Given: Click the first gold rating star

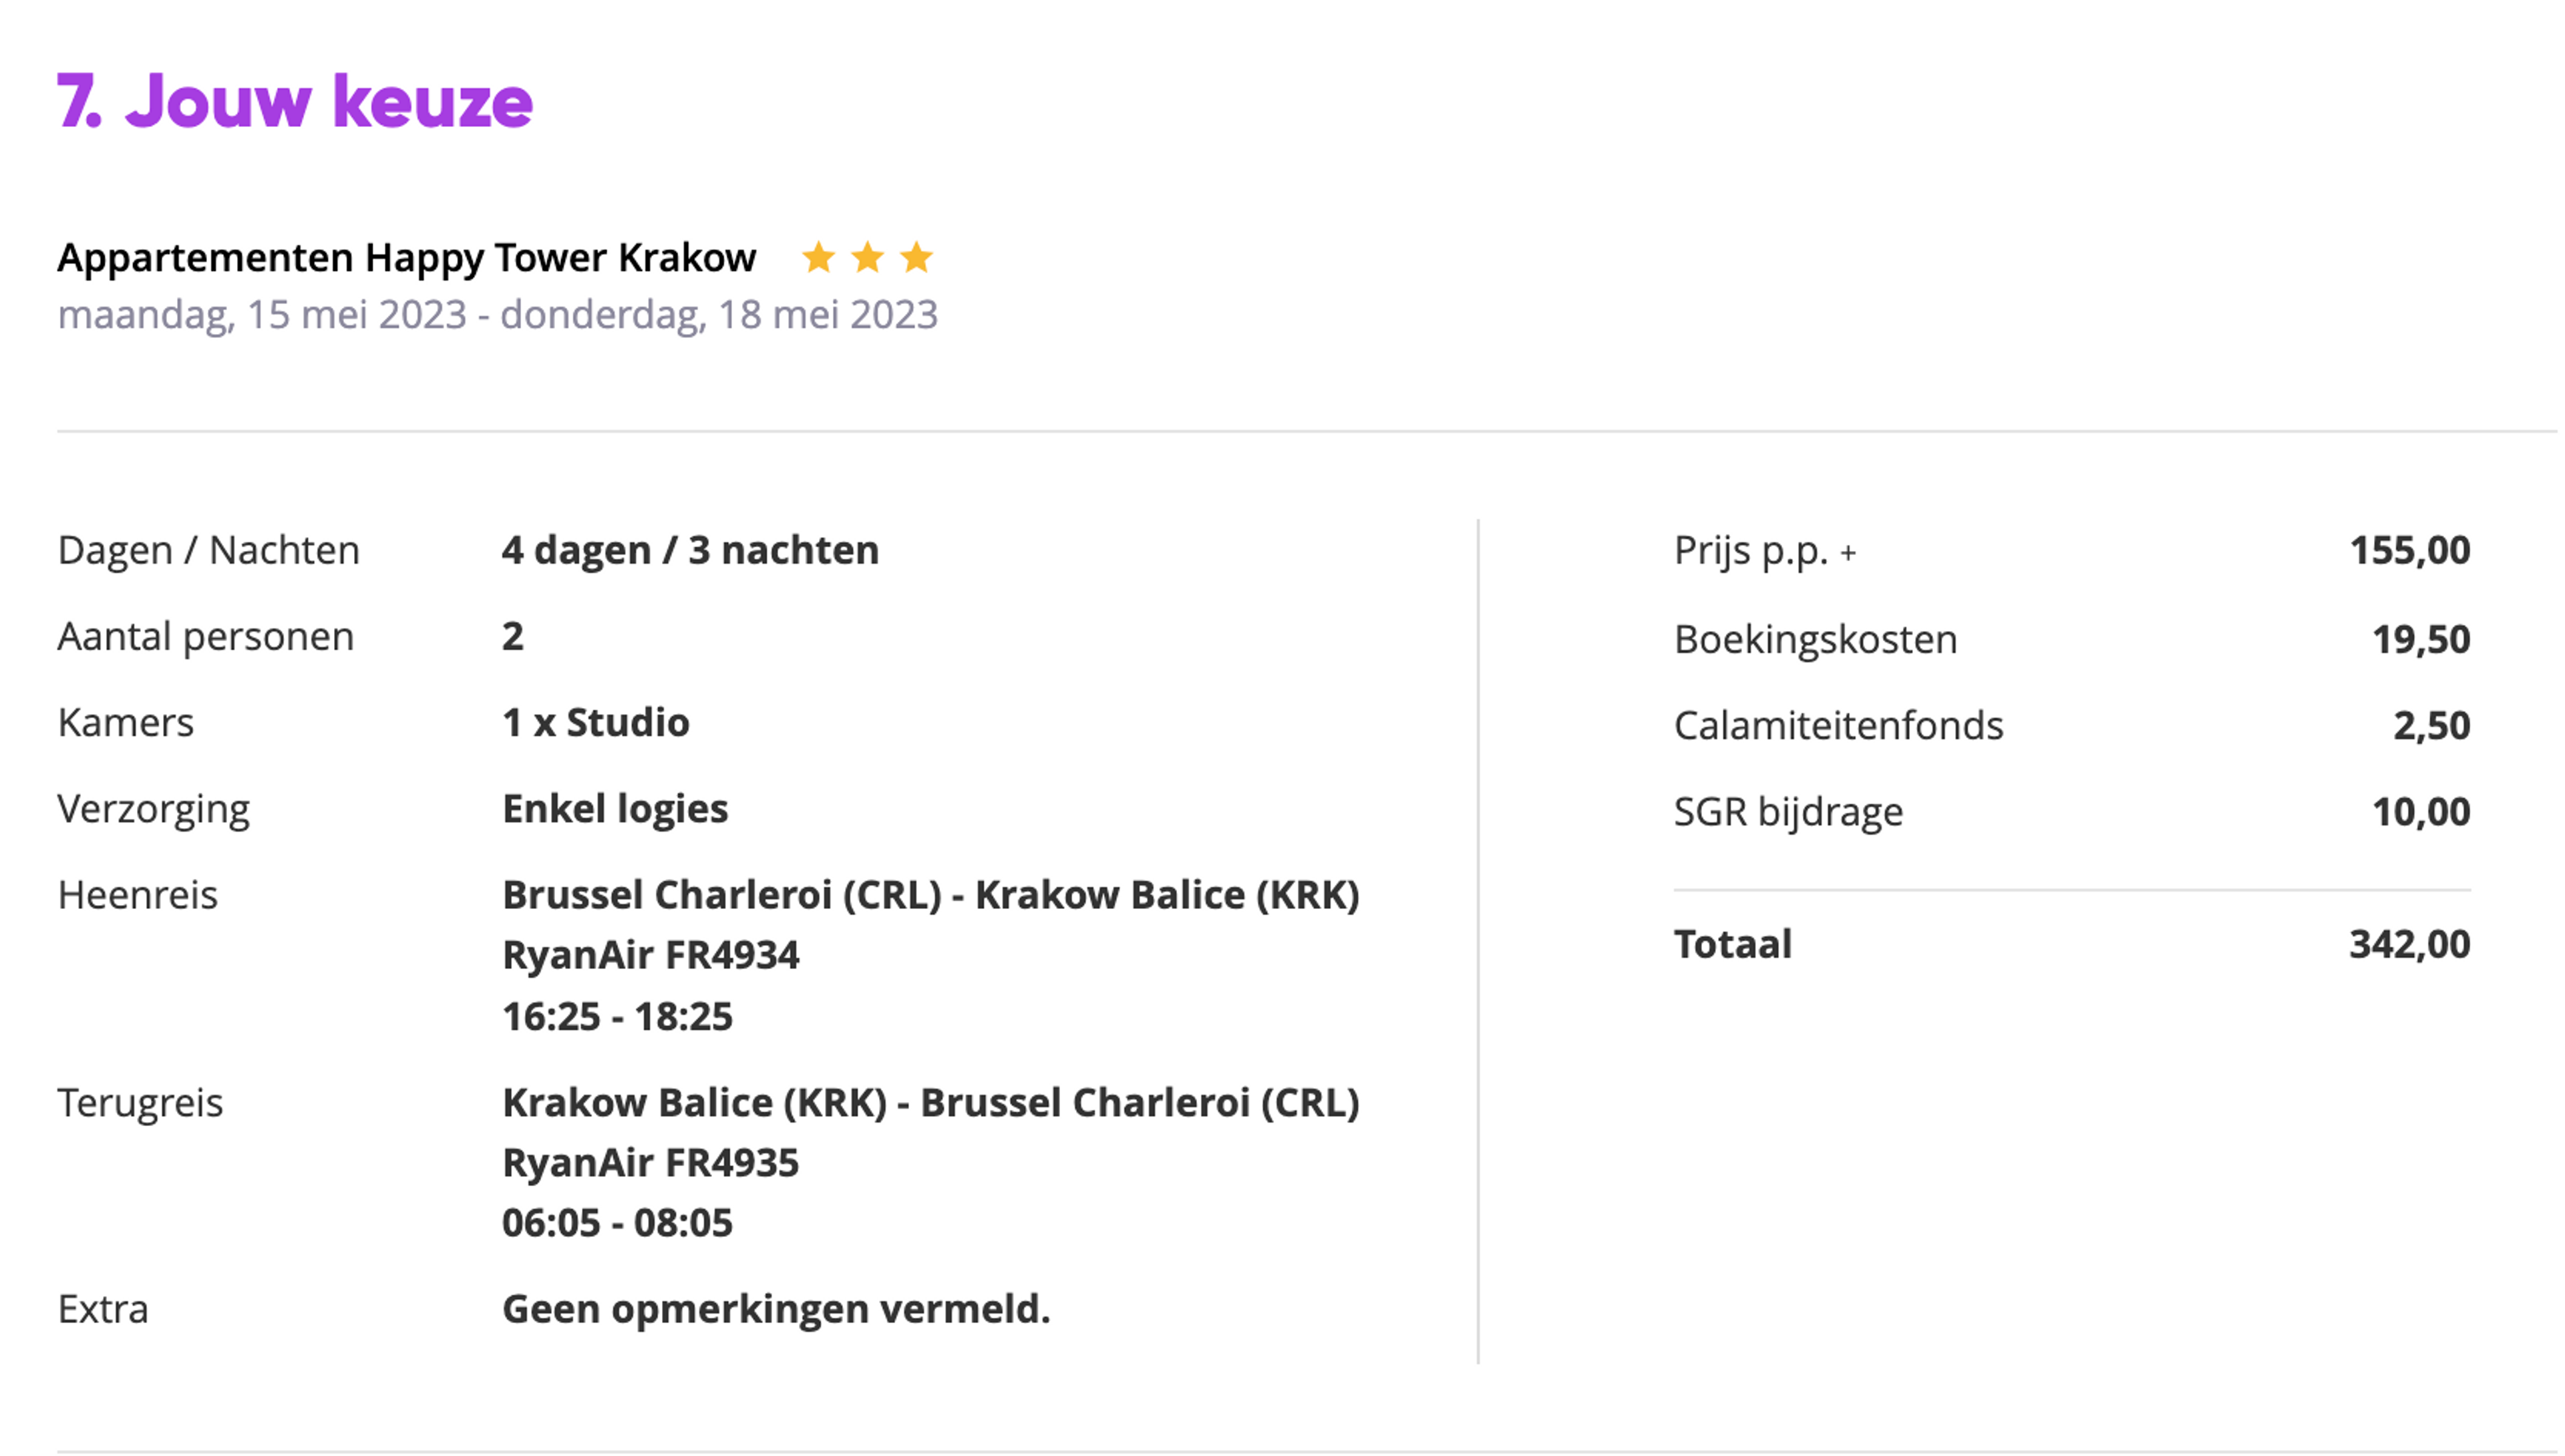Looking at the screenshot, I should [x=818, y=258].
